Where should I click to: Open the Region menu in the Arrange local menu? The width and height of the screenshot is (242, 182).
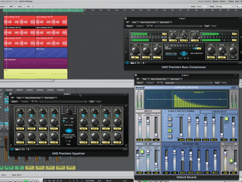click(4, 6)
